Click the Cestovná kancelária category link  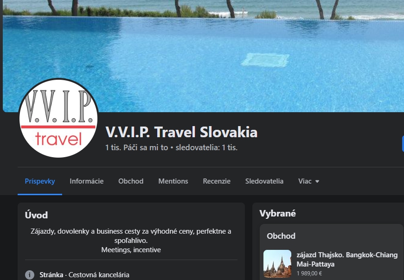99,275
